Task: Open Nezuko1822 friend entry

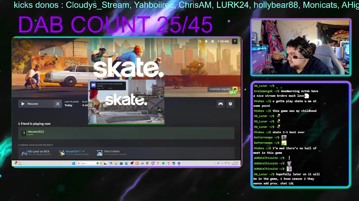Action: (x=126, y=133)
